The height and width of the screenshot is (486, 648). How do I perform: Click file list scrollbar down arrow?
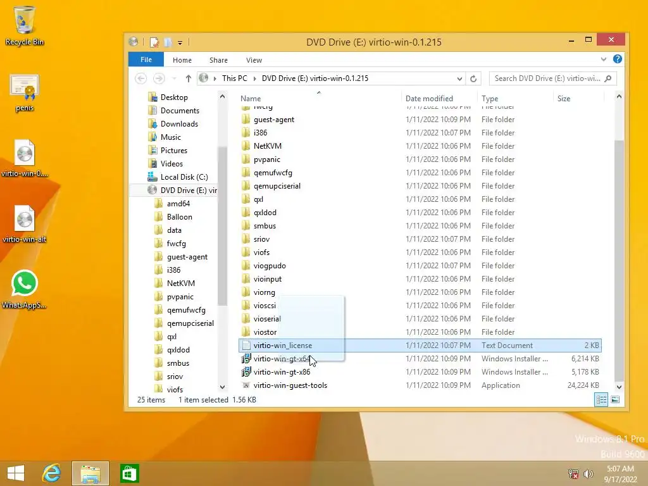(619, 387)
